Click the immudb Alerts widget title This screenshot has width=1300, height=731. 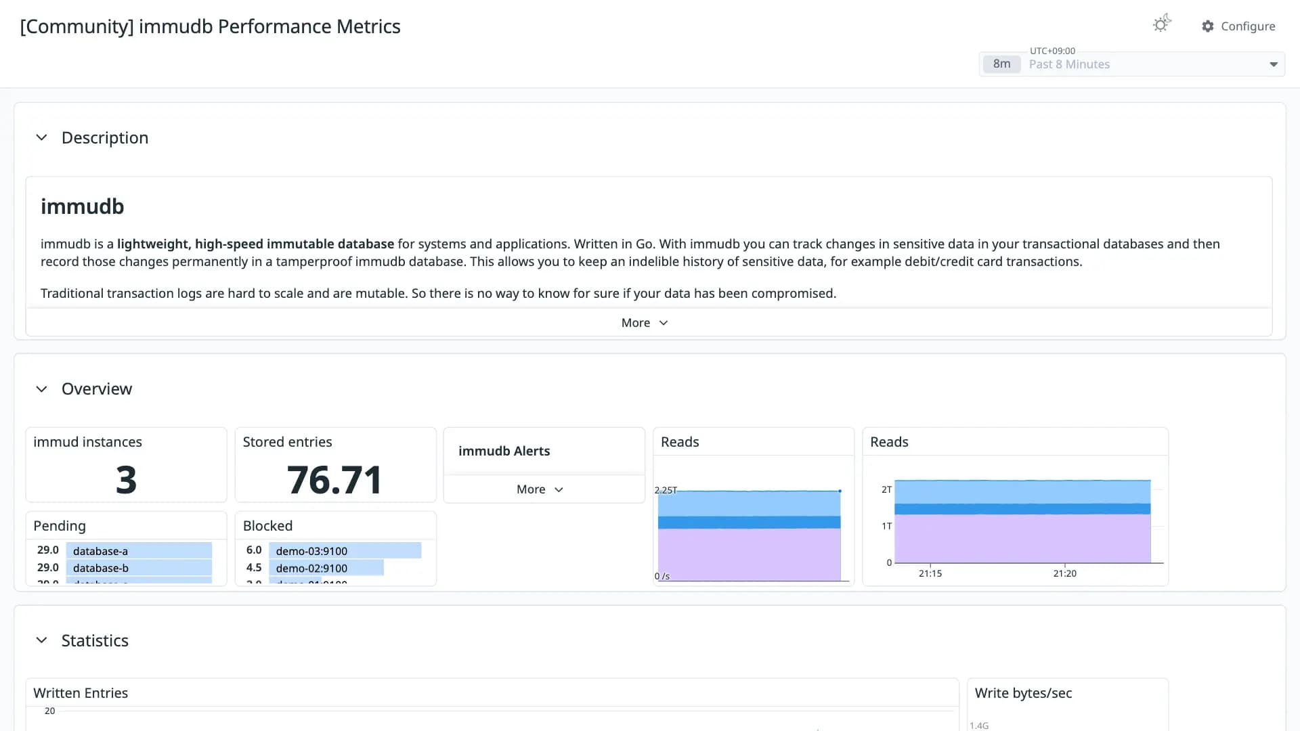[504, 451]
